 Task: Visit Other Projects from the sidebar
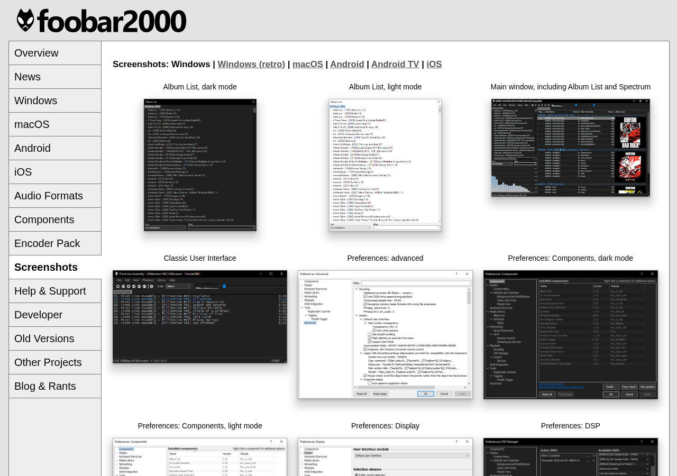(x=55, y=362)
